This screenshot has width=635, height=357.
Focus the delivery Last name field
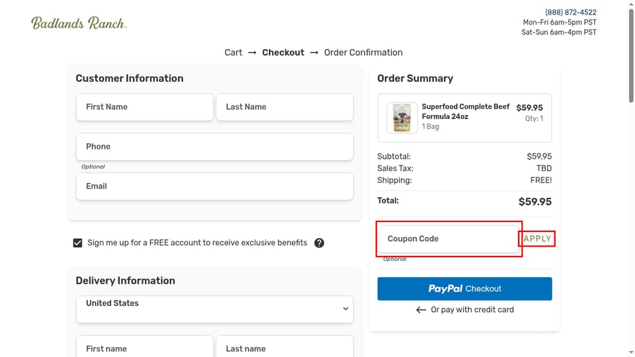(284, 346)
